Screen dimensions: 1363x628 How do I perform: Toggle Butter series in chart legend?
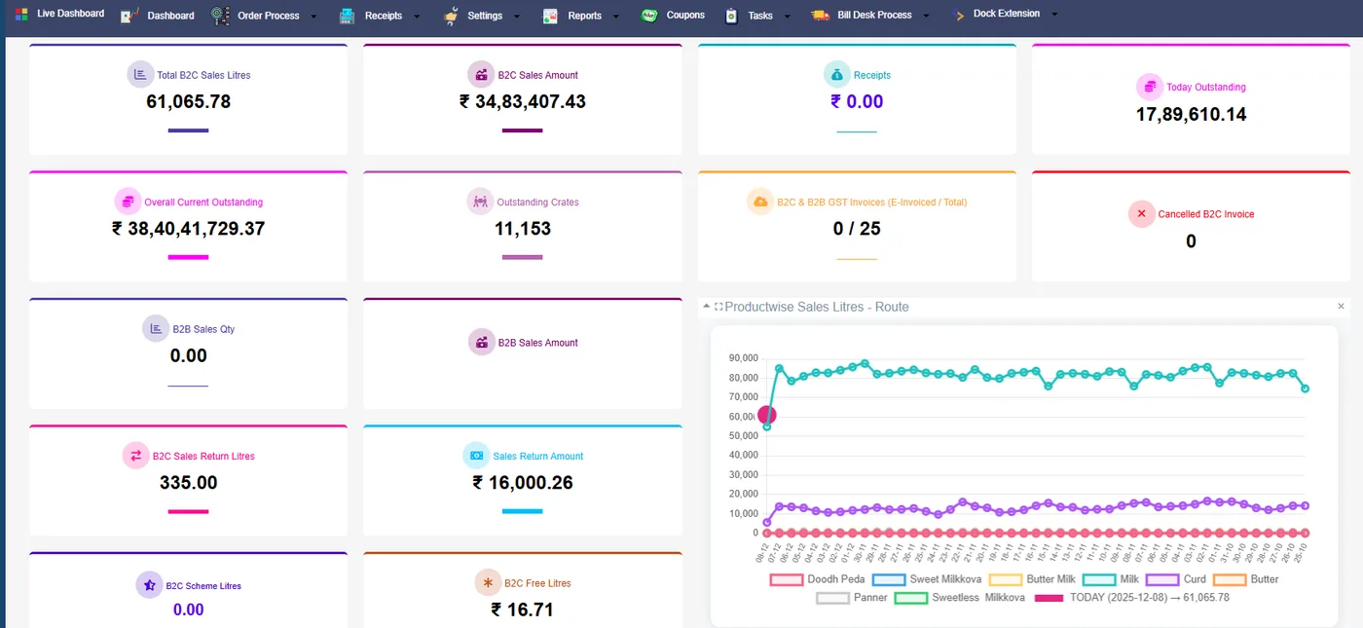coord(1246,579)
